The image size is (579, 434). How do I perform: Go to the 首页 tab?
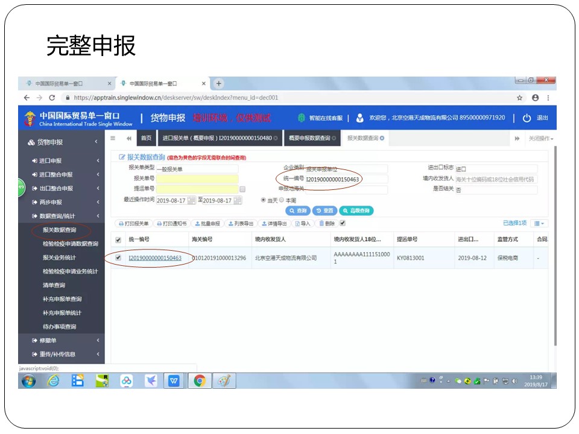pos(146,138)
